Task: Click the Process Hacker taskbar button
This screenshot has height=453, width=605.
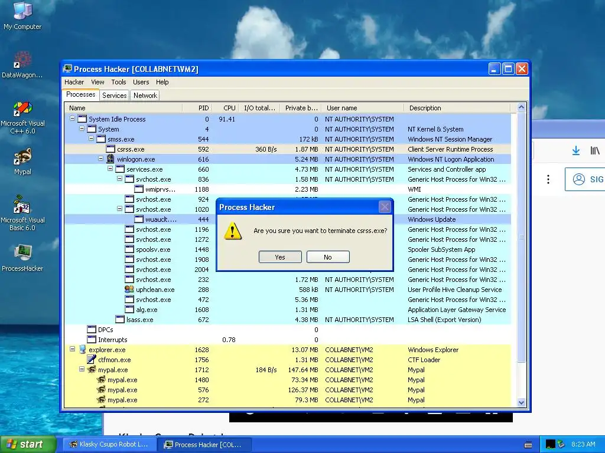Action: [205, 445]
